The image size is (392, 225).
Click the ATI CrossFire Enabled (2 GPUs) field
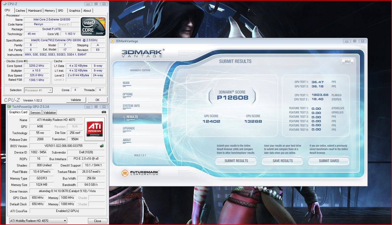pos(67,211)
